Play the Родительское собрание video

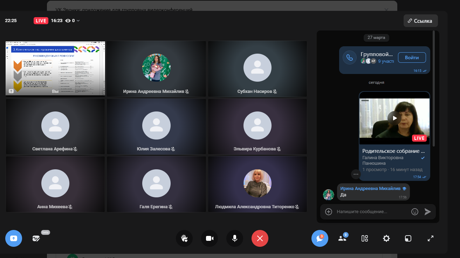[394, 118]
